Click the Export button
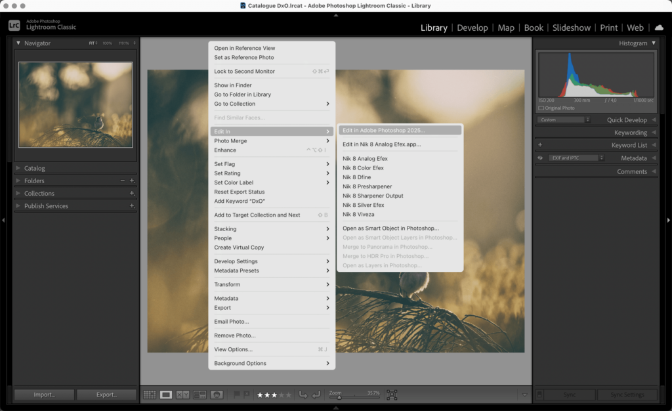 (x=107, y=395)
